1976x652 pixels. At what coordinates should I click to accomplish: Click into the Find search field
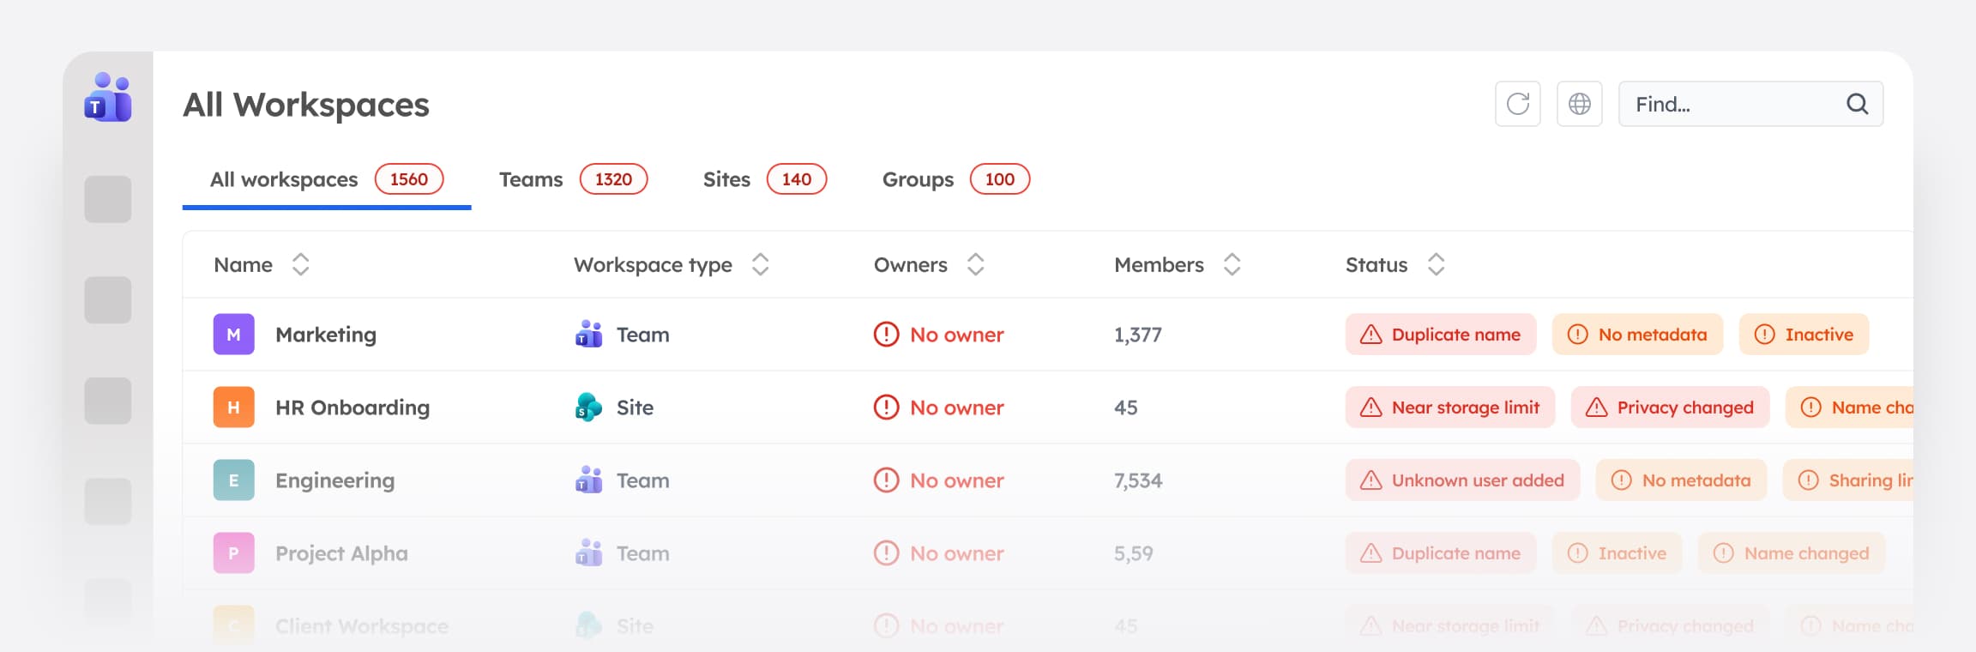click(1750, 104)
